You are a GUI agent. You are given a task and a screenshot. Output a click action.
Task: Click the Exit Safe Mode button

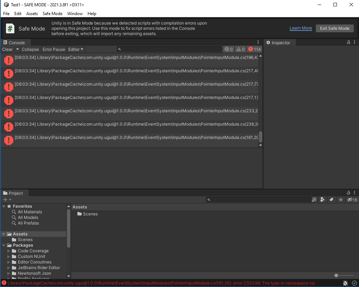coord(334,28)
